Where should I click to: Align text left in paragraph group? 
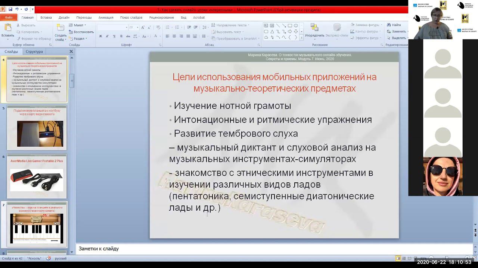pyautogui.click(x=168, y=36)
